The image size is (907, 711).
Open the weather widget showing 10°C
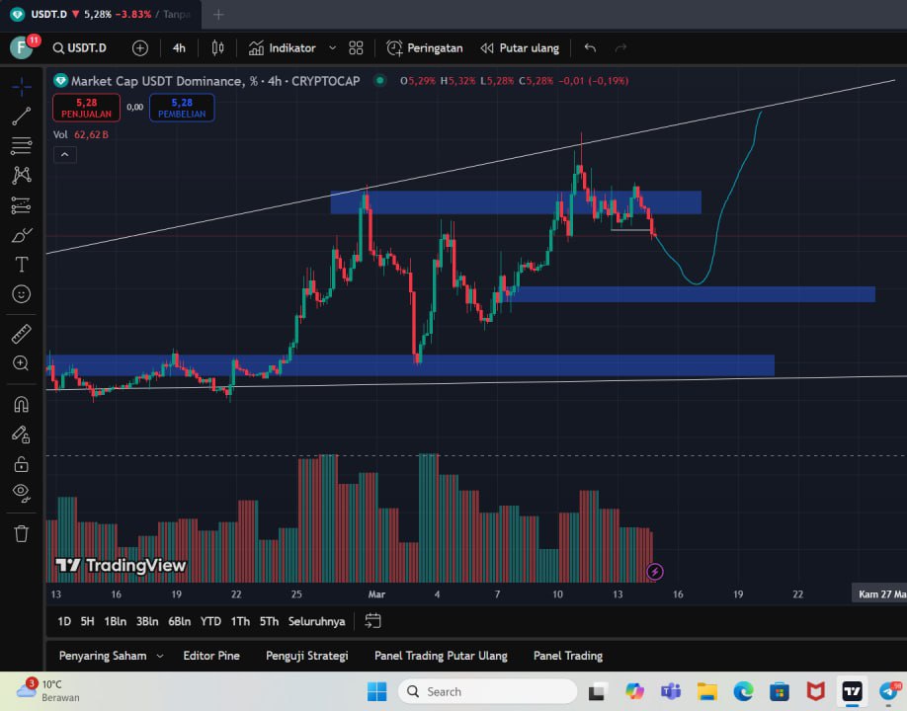pyautogui.click(x=48, y=691)
